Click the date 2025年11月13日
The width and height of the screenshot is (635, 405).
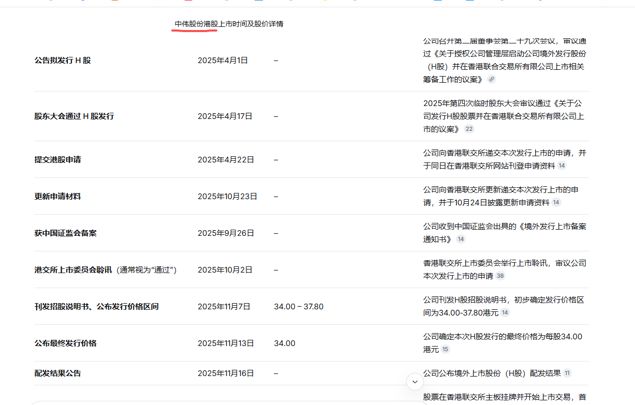226,343
